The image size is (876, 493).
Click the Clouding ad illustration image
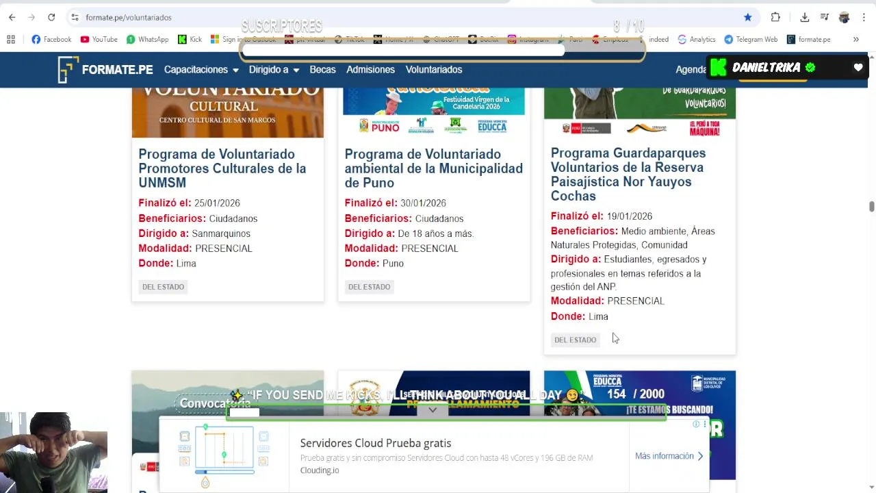224,455
